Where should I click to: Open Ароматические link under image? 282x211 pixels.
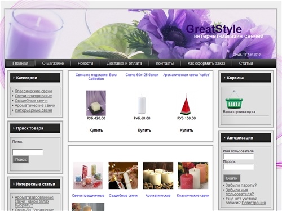pyautogui.click(x=158, y=196)
